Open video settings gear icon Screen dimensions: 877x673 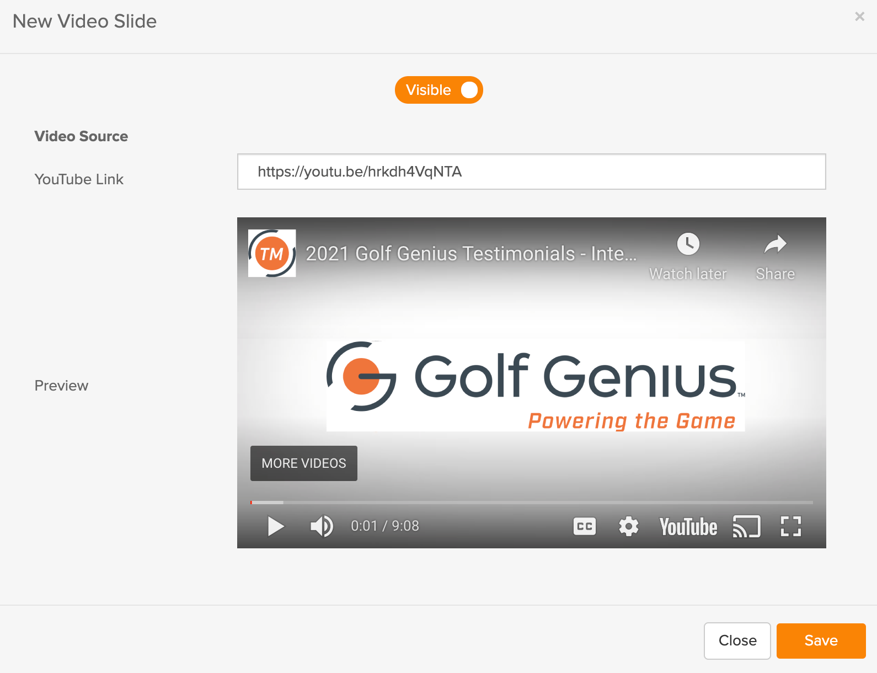click(x=629, y=526)
